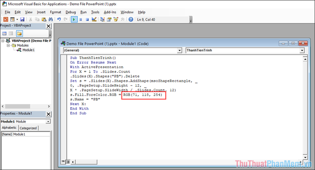This screenshot has height=170, width=315.
Task: Click the View Object icon in Project panel
Action: pyautogui.click(x=11, y=34)
